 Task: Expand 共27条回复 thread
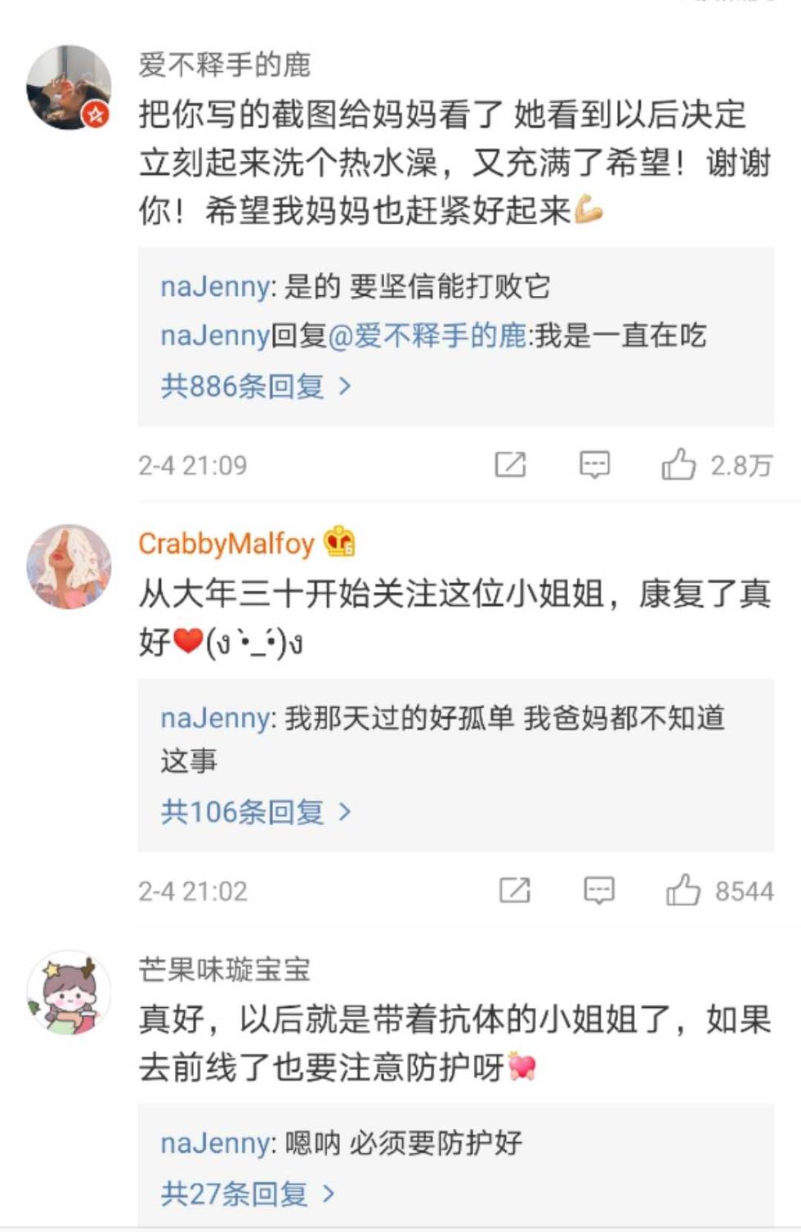point(248,1194)
